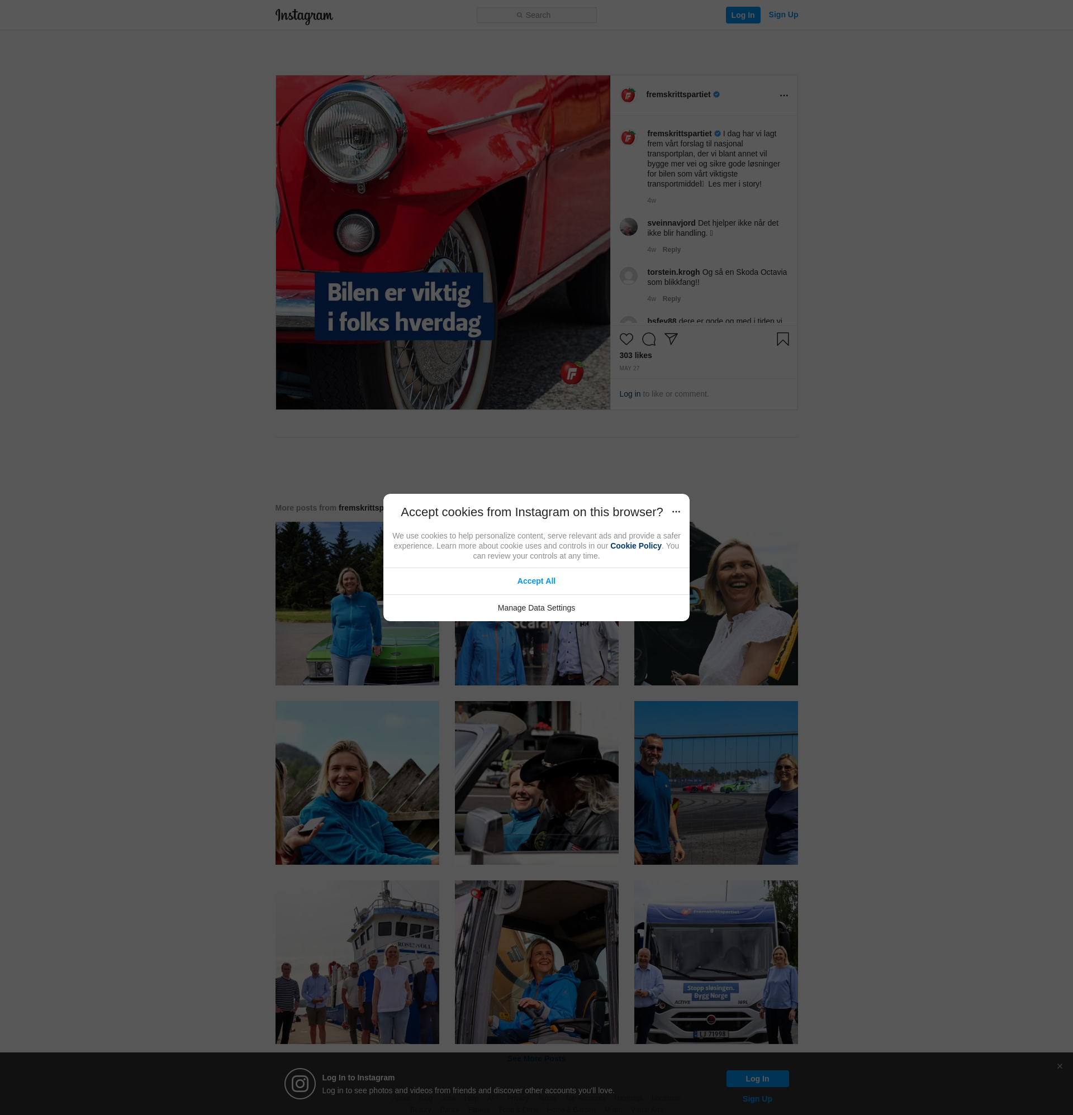Open torstein.krogh username link
Viewport: 1073px width, 1115px height.
pyautogui.click(x=673, y=272)
